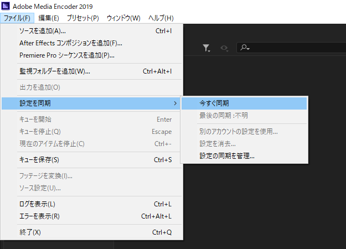Choose 別のアカウントの設定を使用...

(244, 132)
